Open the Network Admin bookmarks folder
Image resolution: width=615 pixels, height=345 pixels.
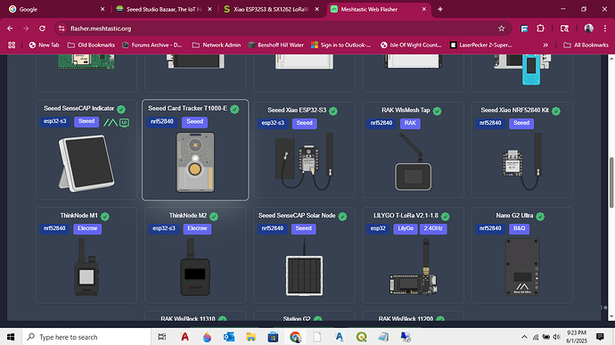point(216,45)
